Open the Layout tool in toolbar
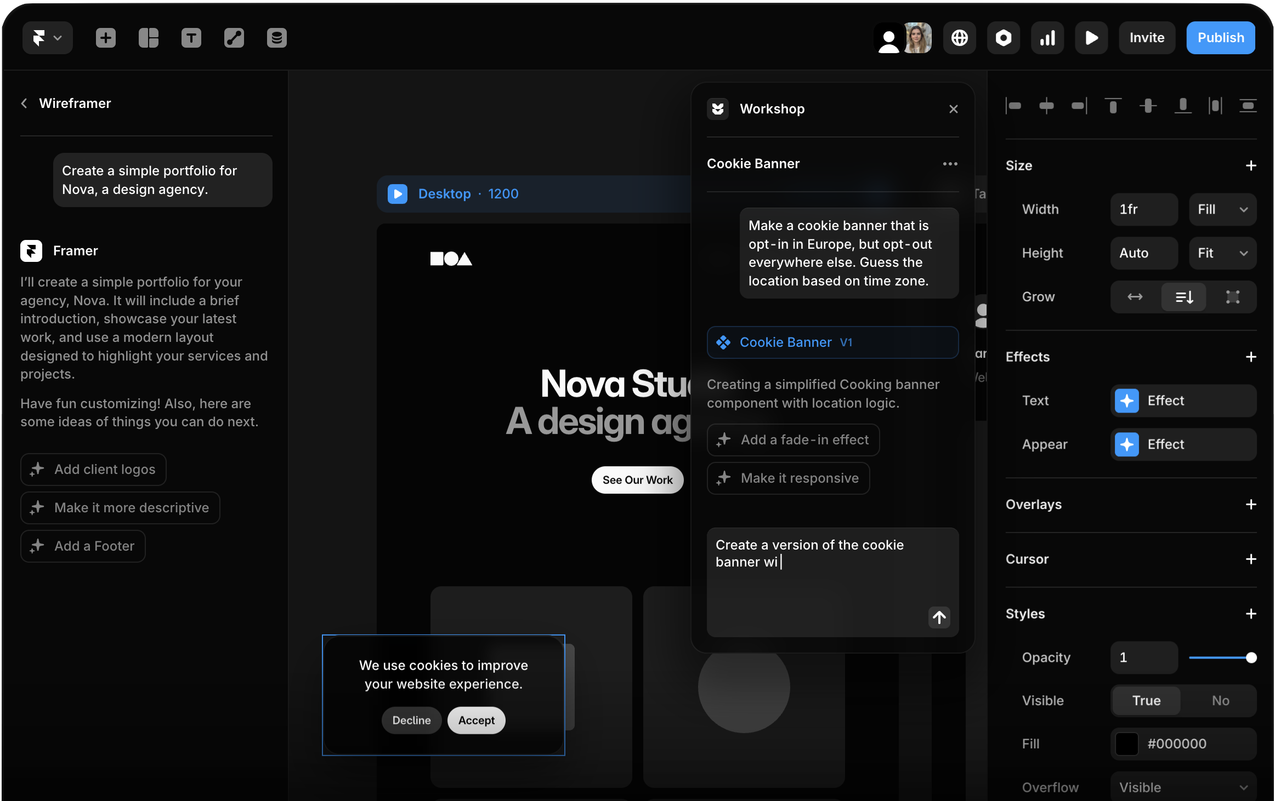This screenshot has height=801, width=1275. (x=148, y=38)
